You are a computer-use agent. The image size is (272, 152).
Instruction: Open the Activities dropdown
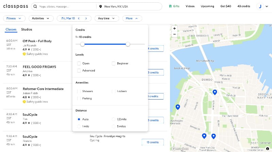pos(41,18)
